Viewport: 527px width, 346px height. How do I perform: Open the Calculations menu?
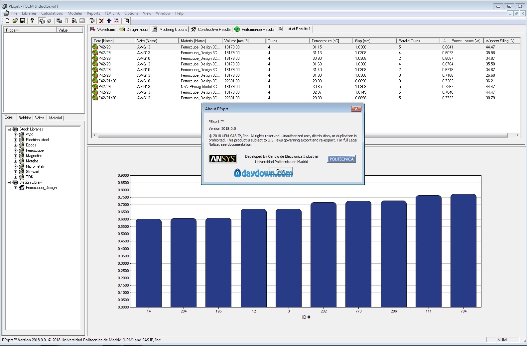tap(52, 13)
